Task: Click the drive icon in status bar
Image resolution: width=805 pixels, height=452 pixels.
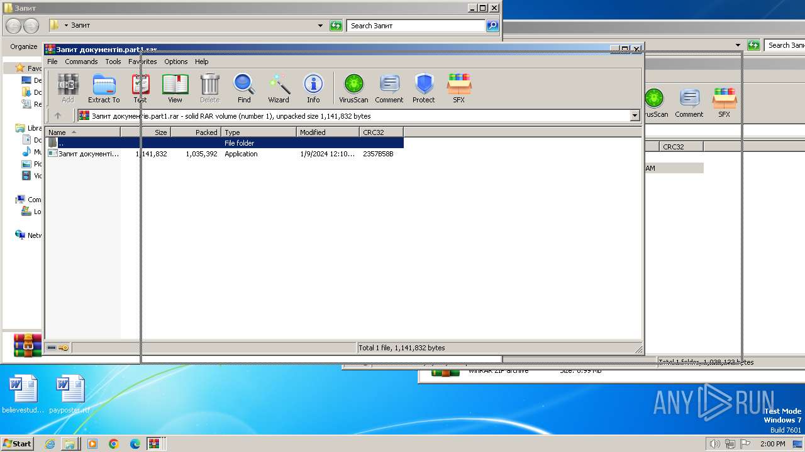Action: [52, 348]
